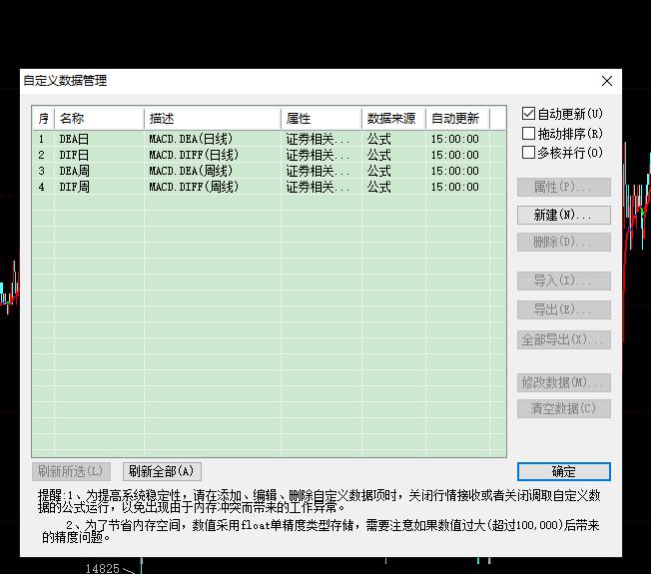Select the DIF日 row name
The height and width of the screenshot is (574, 651).
tap(74, 155)
